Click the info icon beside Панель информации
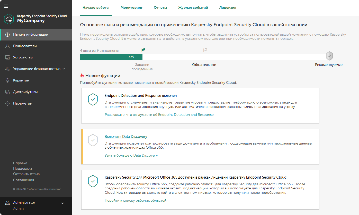359x215 pixels. 7,35
